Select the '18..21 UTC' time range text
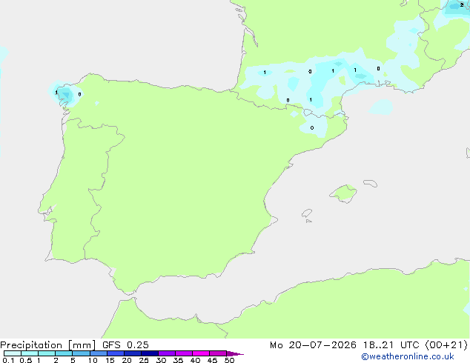Image resolution: width=470 pixels, height=363 pixels. coord(391,345)
